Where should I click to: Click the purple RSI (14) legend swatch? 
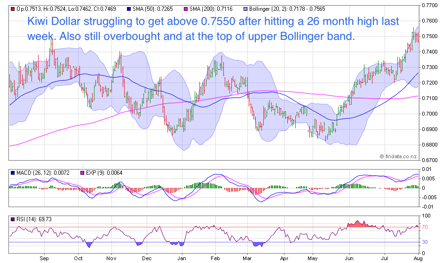(12, 219)
